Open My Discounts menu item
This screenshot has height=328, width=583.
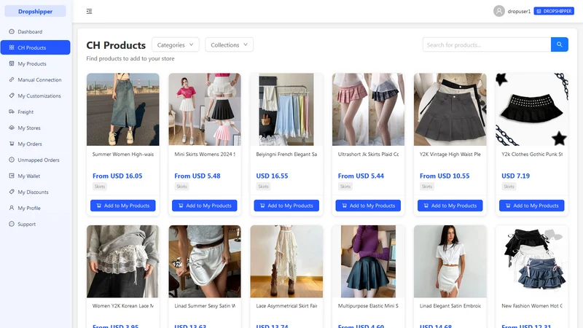coord(35,192)
